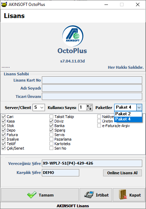Collapse the Paketler dropdown arrow
This screenshot has height=209, width=146.
click(139, 107)
